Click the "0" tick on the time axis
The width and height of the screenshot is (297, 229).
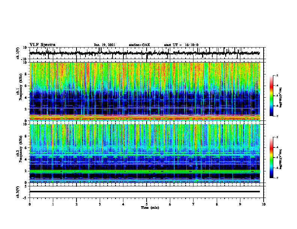tap(30, 204)
